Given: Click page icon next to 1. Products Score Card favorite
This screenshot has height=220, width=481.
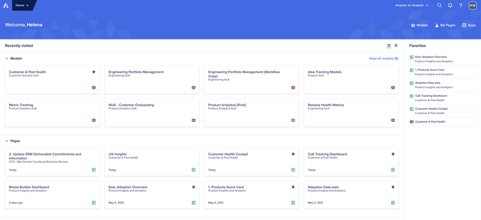Looking at the screenshot, I should (412, 70).
